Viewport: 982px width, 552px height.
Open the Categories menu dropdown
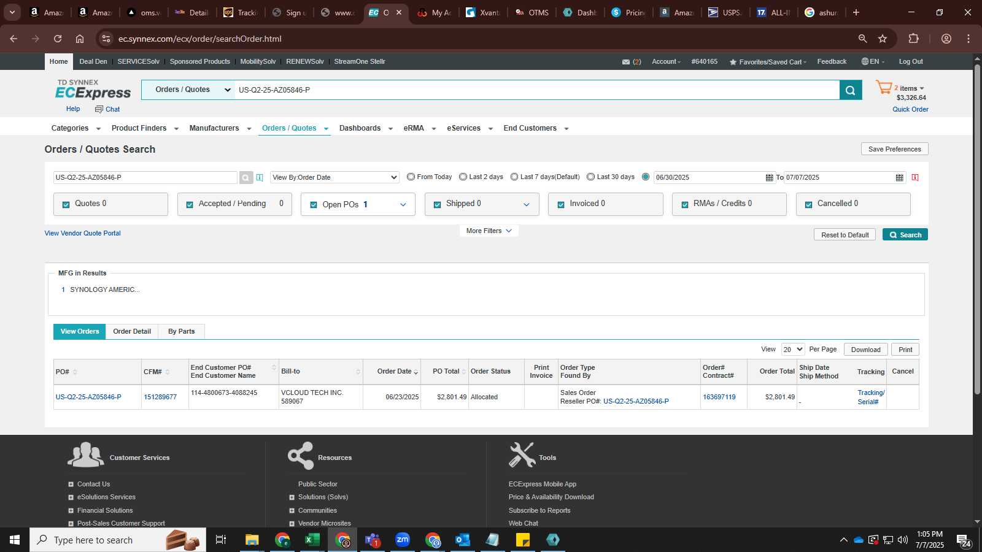76,128
